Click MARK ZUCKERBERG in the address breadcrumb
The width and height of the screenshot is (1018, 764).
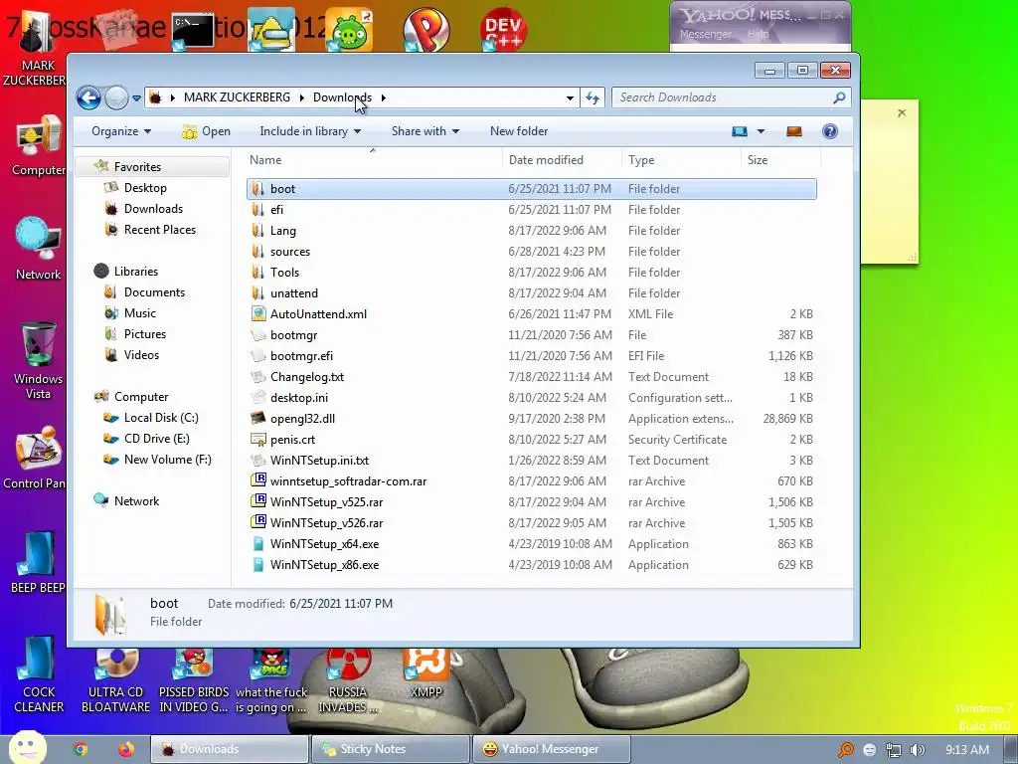point(237,97)
